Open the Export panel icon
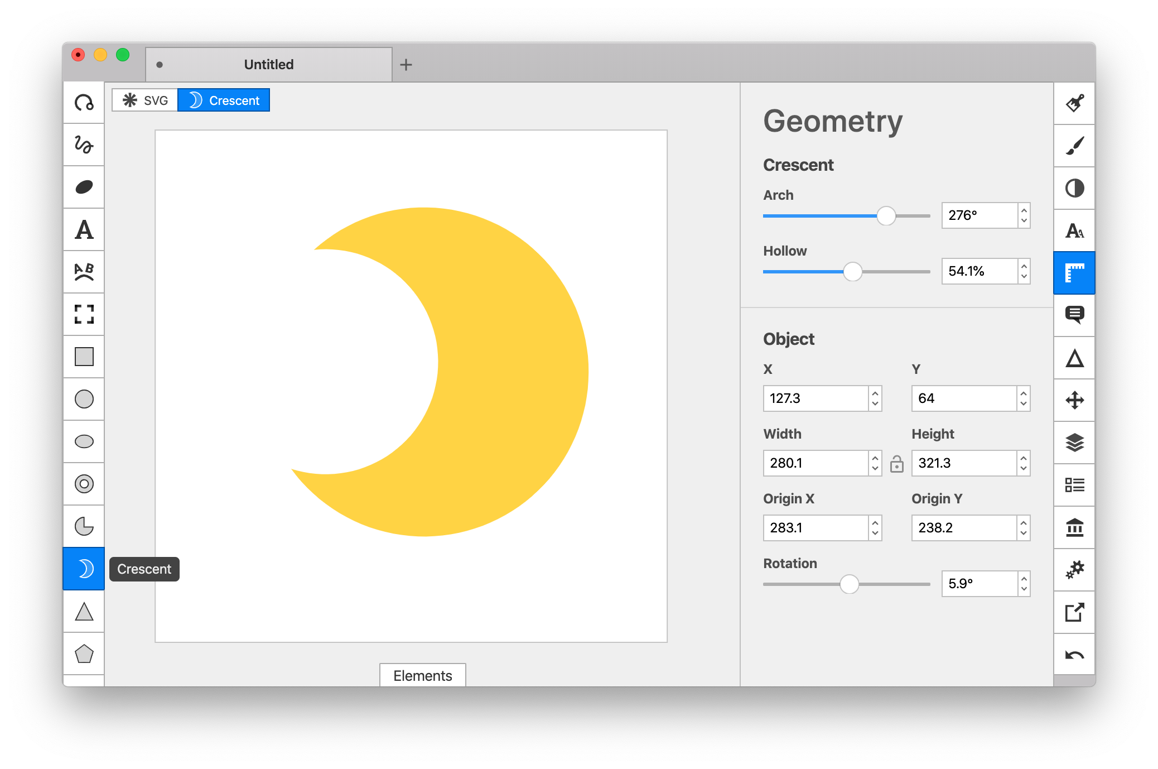The height and width of the screenshot is (769, 1158). click(1074, 612)
